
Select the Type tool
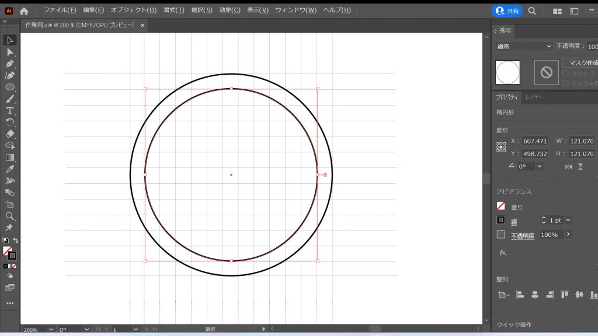[x=10, y=111]
